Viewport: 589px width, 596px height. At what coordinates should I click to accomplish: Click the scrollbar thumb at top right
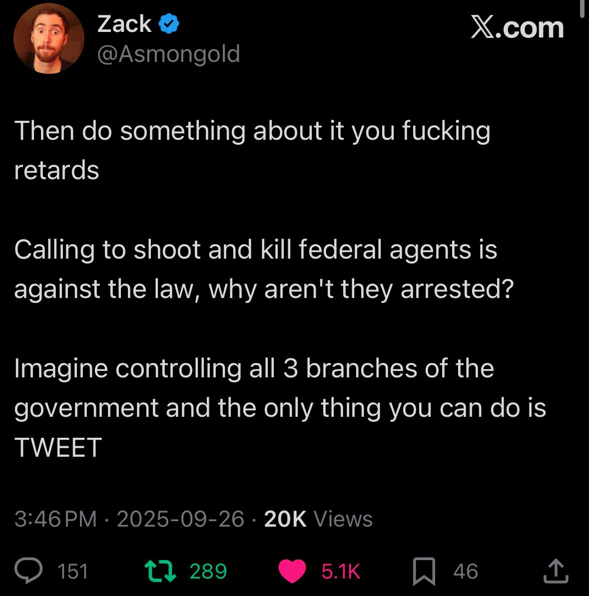tap(582, 8)
